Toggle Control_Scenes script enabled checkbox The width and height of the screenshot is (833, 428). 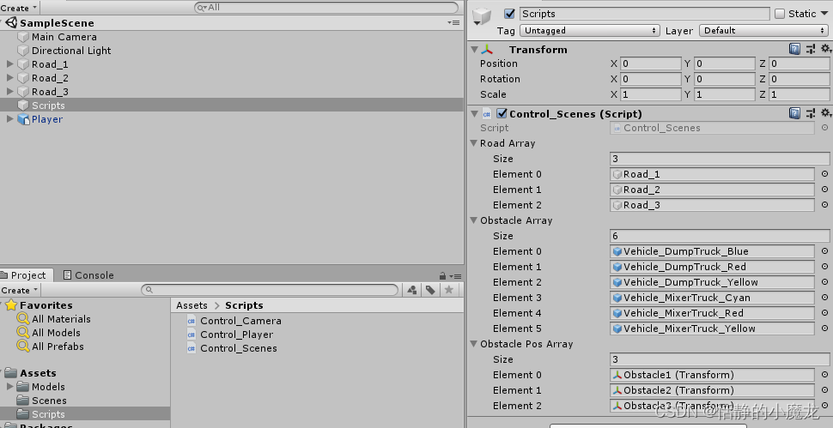[x=502, y=113]
